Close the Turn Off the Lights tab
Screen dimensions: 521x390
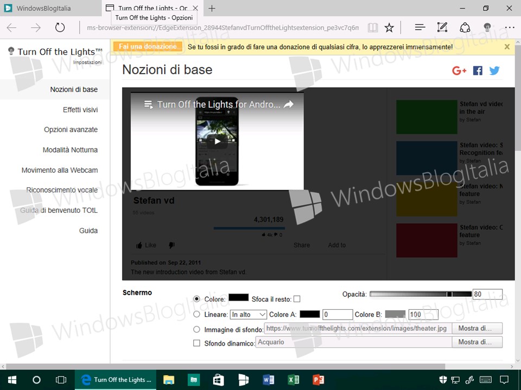point(195,8)
